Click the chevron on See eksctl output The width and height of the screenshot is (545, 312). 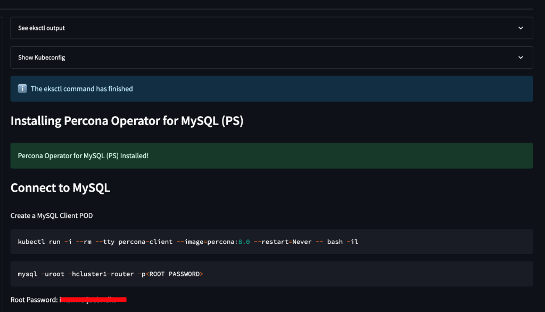tap(521, 28)
